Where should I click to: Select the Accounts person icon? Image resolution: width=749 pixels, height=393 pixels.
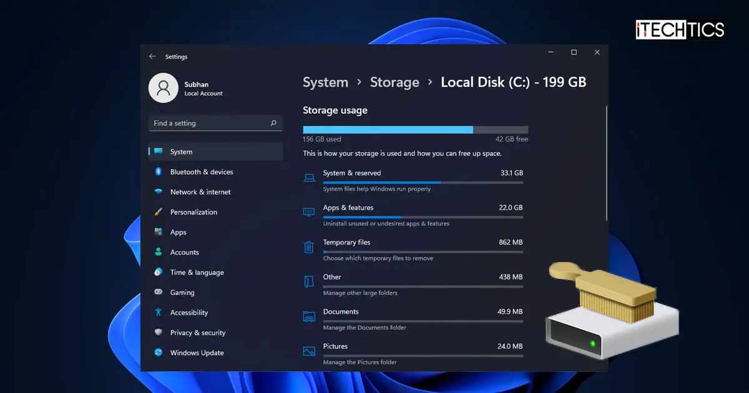click(x=159, y=252)
